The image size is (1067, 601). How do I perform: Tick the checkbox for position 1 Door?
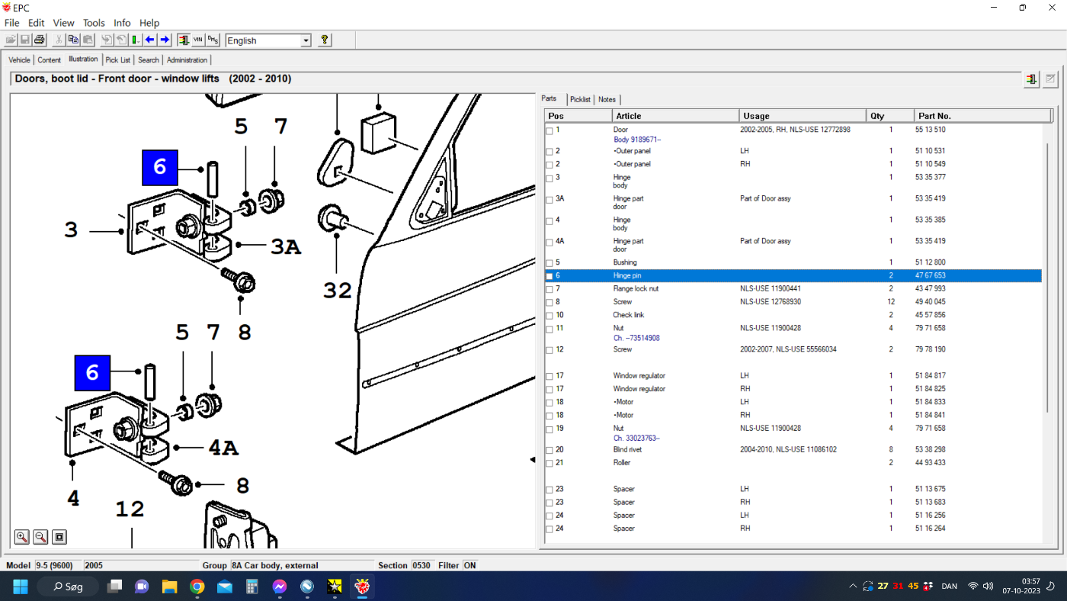point(550,130)
